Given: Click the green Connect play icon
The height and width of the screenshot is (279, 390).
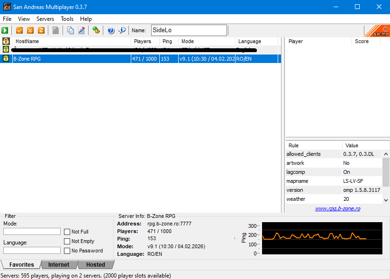Looking at the screenshot, I should (x=5, y=30).
